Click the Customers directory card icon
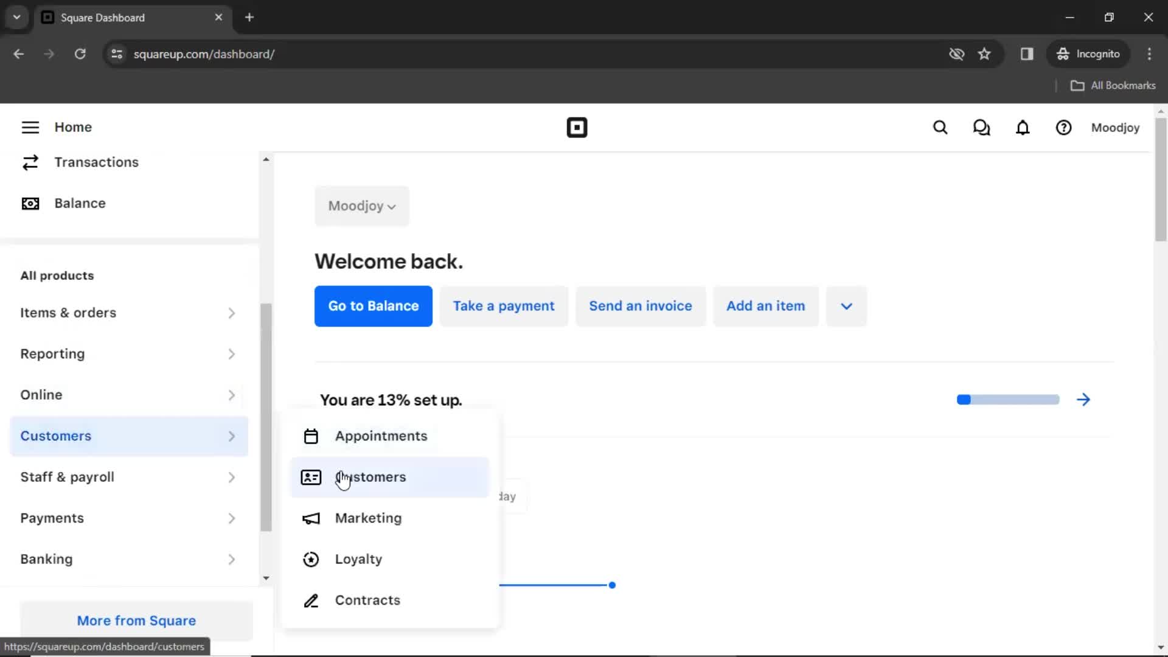1168x657 pixels. click(311, 478)
